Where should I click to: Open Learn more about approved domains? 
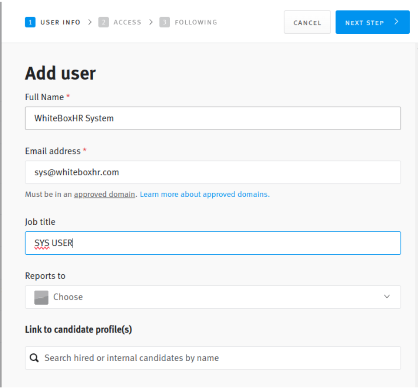coord(205,194)
